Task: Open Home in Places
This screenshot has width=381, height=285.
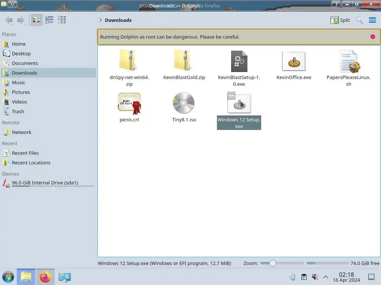Action: click(x=48, y=44)
